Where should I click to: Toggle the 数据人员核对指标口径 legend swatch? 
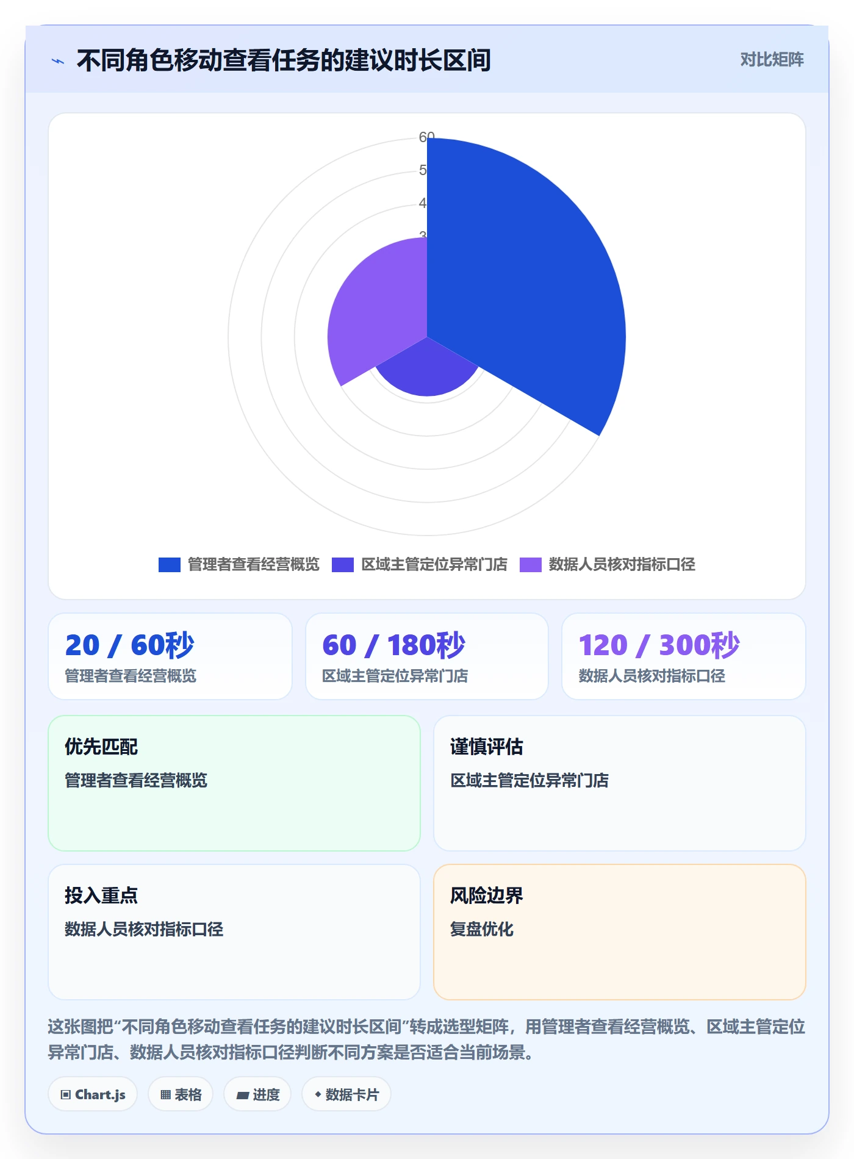click(x=530, y=565)
